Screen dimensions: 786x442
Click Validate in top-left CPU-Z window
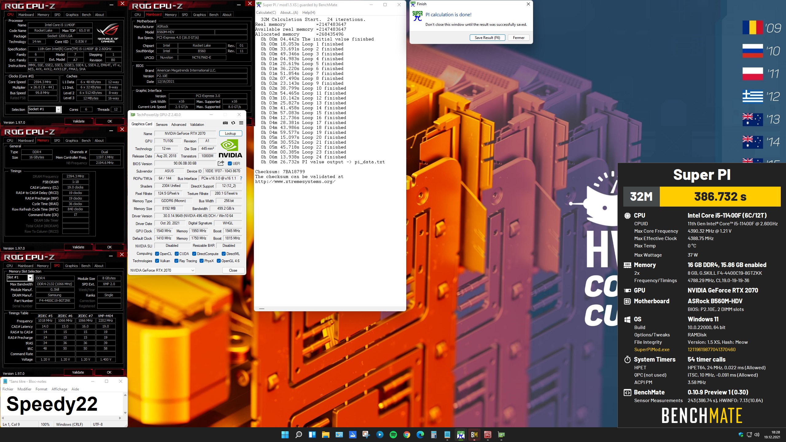(x=79, y=121)
